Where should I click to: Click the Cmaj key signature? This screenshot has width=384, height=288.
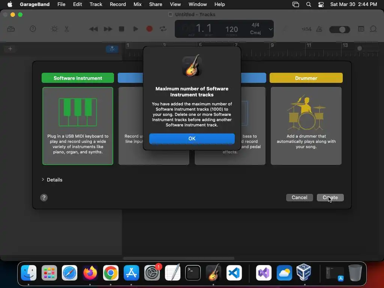255,33
